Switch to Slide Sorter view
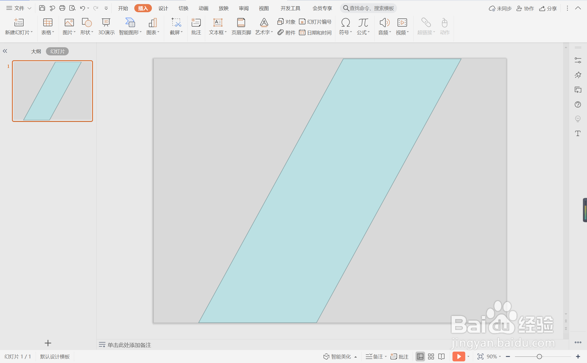Image resolution: width=587 pixels, height=363 pixels. pyautogui.click(x=431, y=356)
